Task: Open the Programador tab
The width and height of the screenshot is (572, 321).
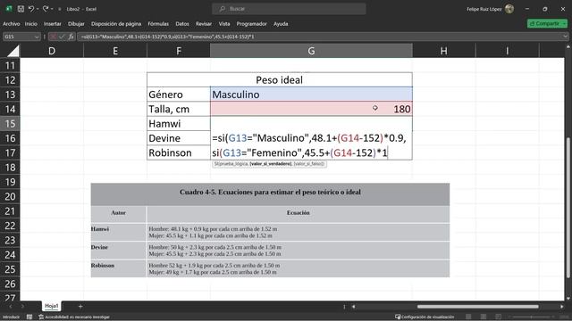Action: point(252,24)
